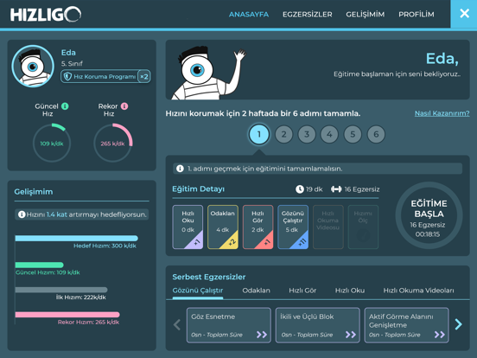
Task: Open the Gözünü Çalıştır 5 dk card
Action: 293,227
